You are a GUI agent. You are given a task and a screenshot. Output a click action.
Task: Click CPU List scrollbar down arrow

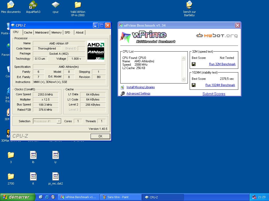tap(183, 79)
